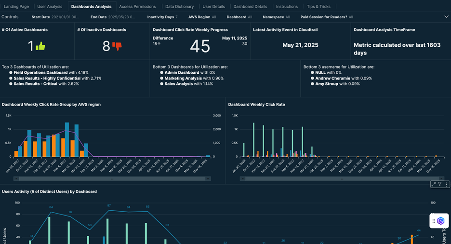Click 'Field Operations Dashboard' in top utilization list
The image size is (451, 244).
pos(40,72)
